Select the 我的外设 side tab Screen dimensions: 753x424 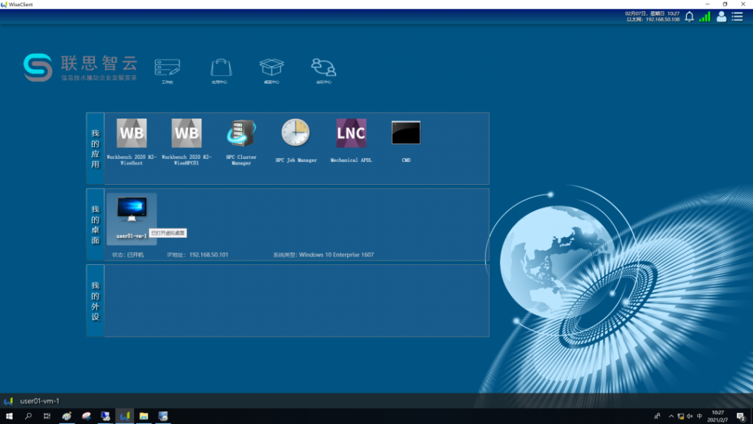95,300
